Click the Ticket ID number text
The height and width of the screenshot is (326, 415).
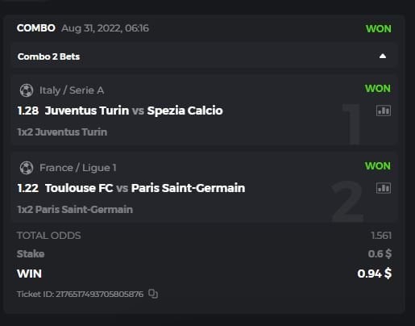pos(80,294)
